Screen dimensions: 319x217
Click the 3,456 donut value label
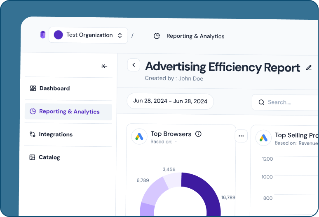(x=169, y=169)
